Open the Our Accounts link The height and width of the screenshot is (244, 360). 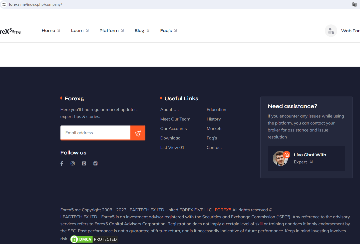tap(174, 128)
